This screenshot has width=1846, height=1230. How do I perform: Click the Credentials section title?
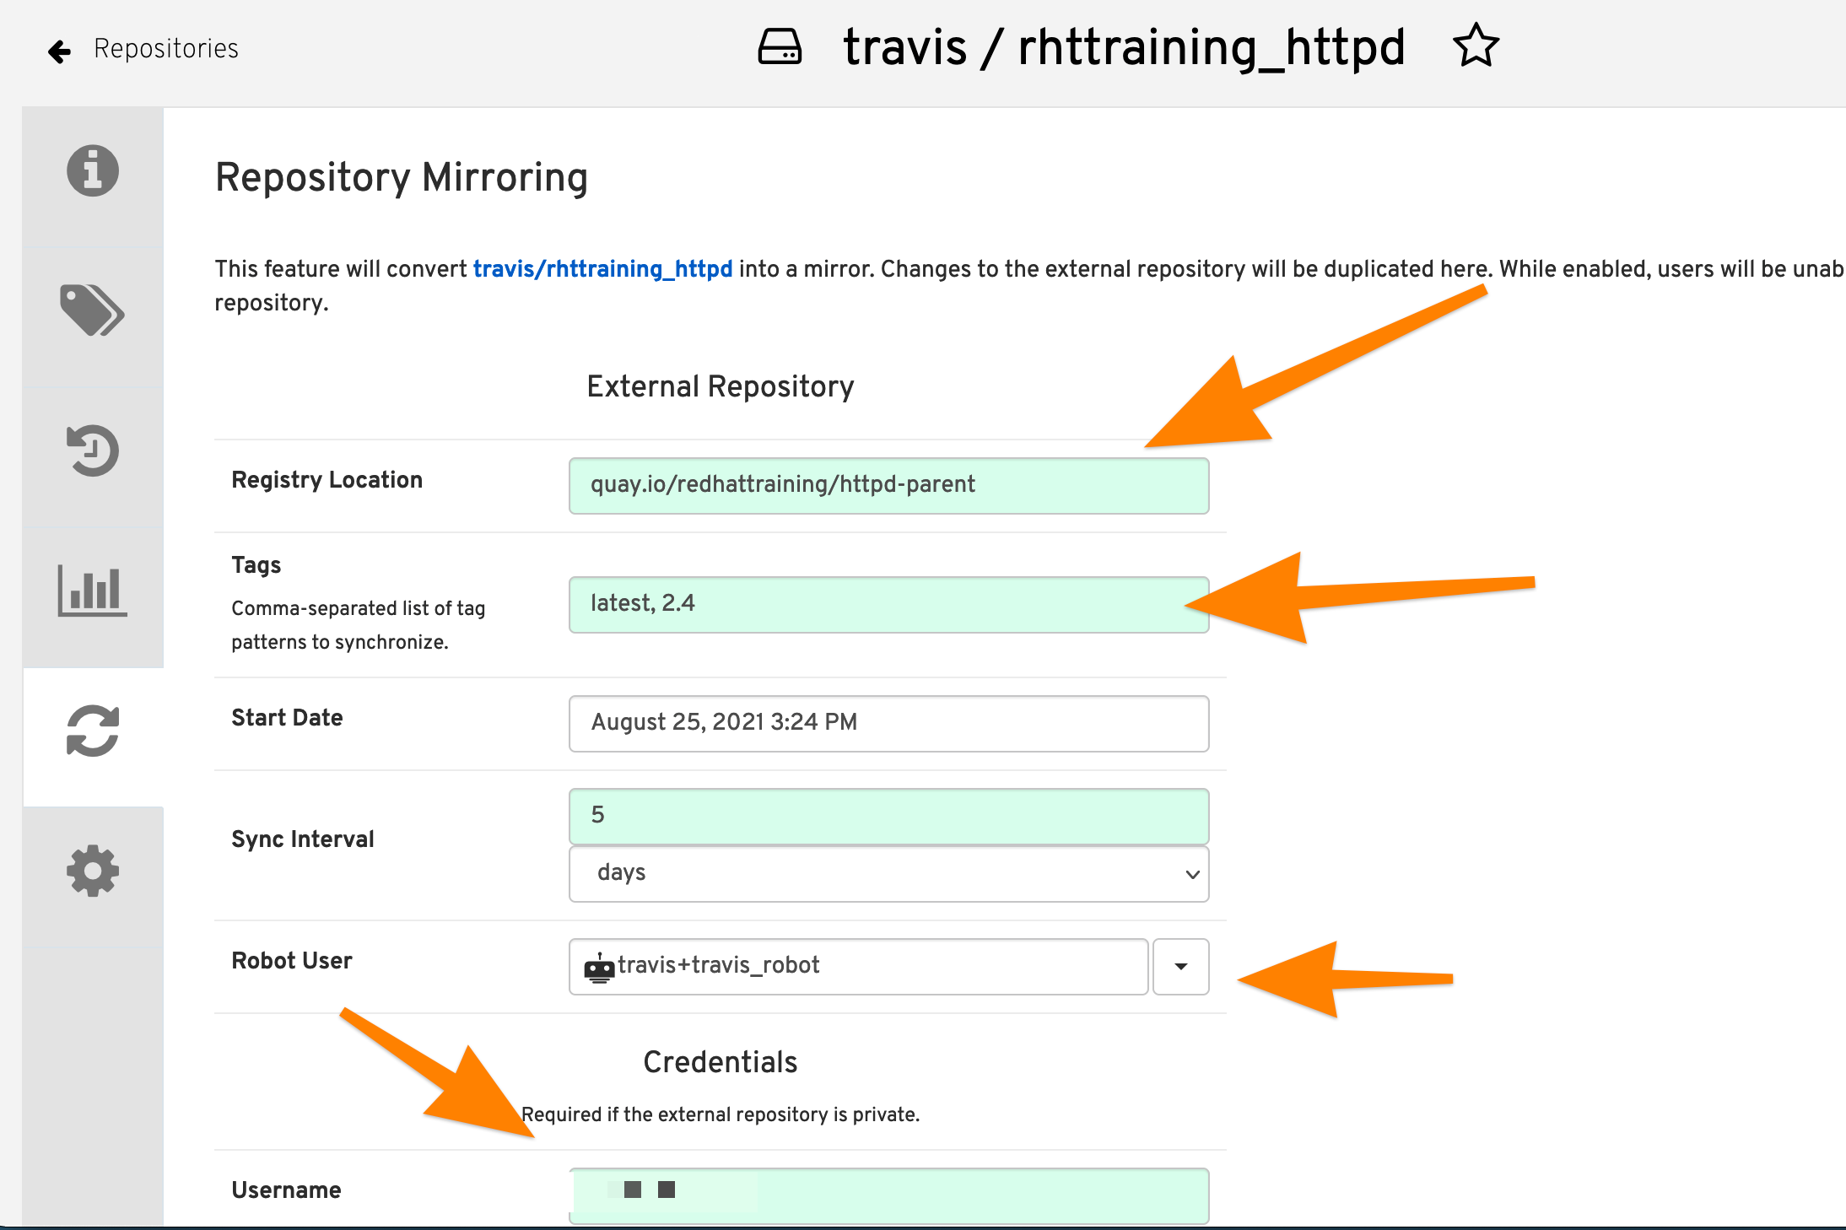(721, 1062)
